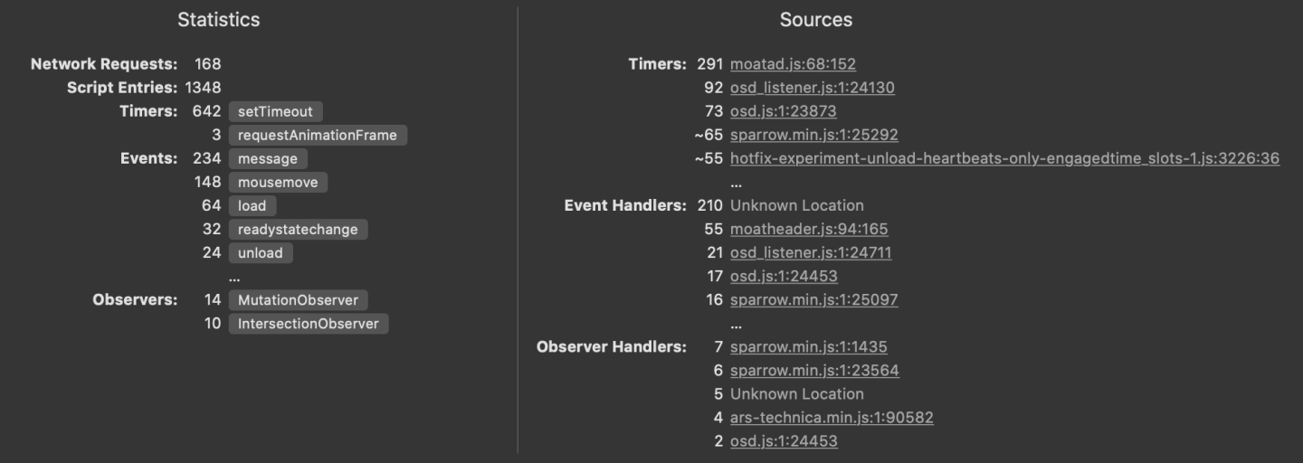Click the readystatechange event tag
This screenshot has height=463, width=1303.
297,229
